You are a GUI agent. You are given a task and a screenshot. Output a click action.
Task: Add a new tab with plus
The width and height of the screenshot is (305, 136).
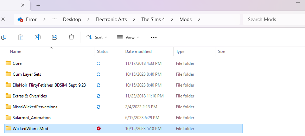(38, 5)
